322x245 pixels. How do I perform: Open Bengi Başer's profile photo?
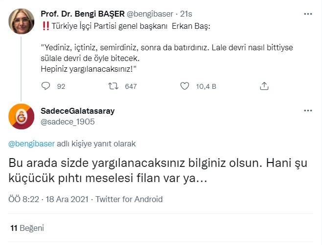point(22,21)
